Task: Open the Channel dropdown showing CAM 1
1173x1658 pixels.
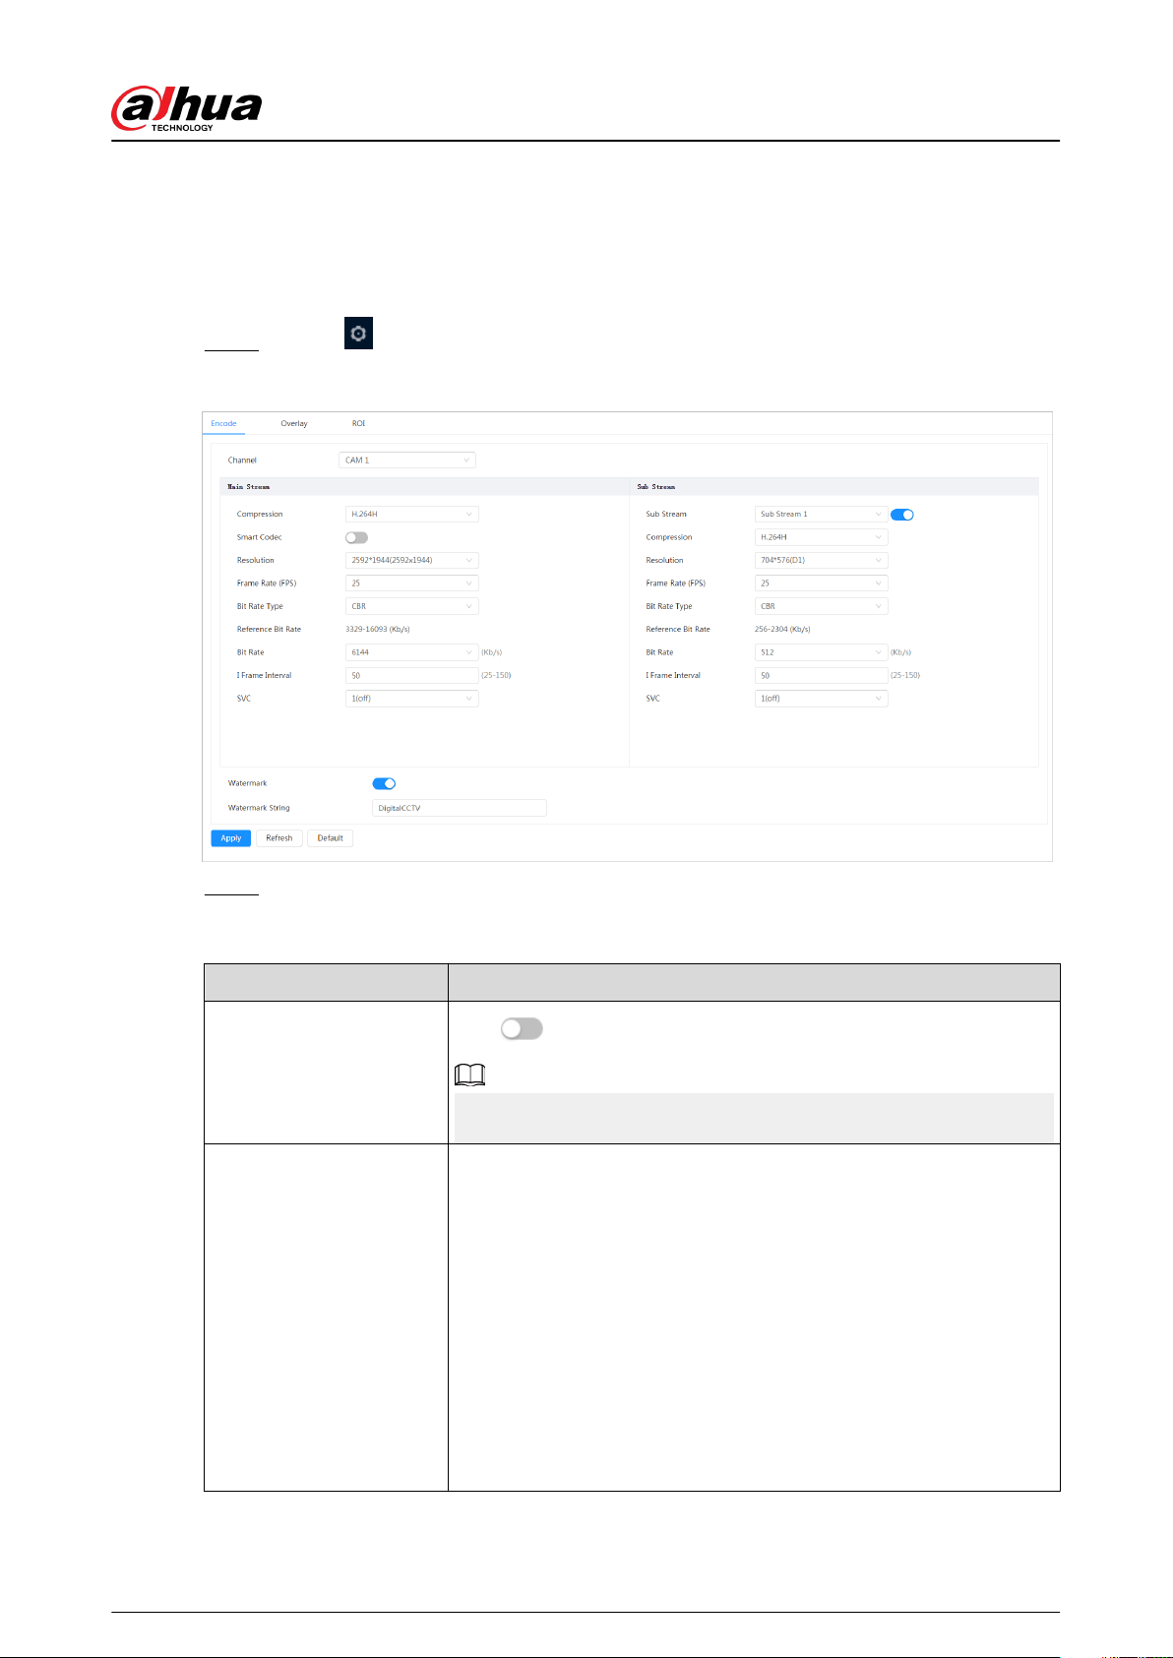Action: (407, 460)
